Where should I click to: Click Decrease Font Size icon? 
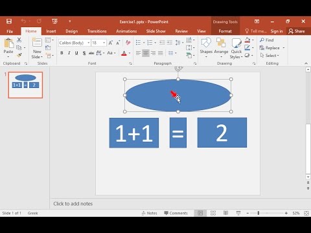point(118,43)
